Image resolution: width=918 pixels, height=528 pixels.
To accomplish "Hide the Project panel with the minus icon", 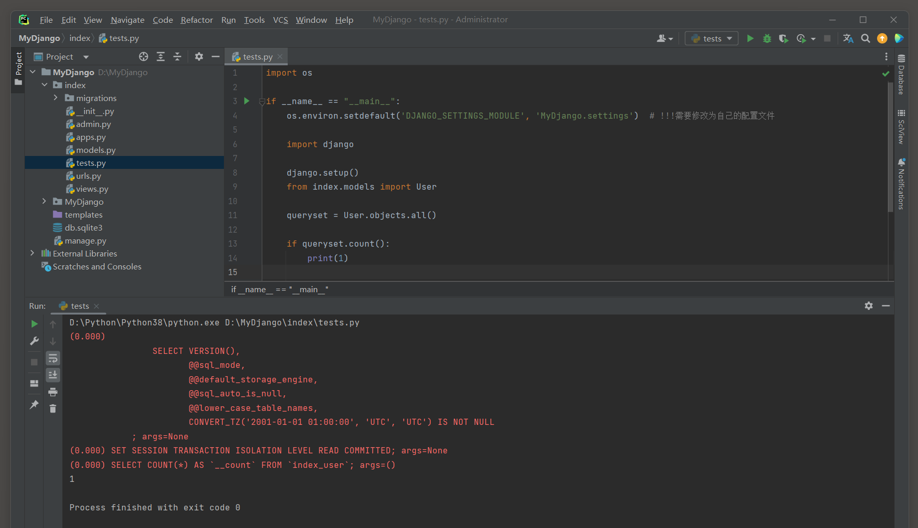I will 216,56.
